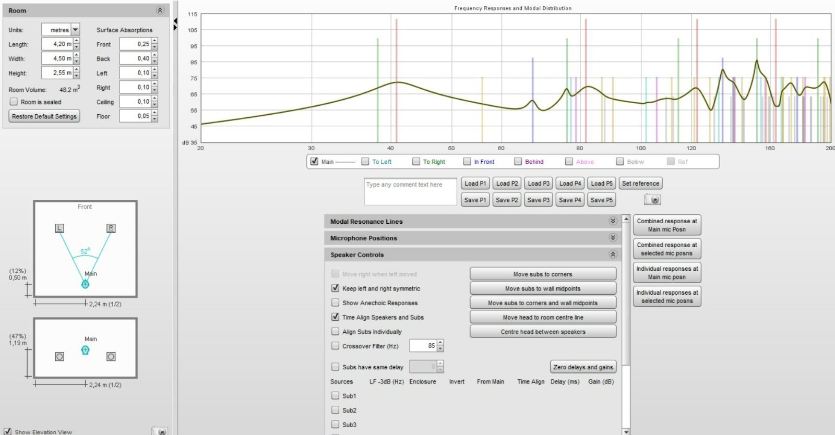
Task: Click the listener head in elevation view
Action: tap(85, 350)
